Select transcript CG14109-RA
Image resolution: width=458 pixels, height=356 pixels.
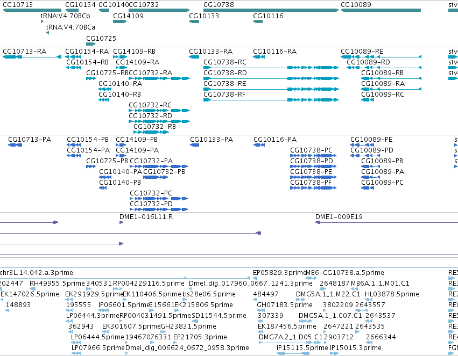click(x=138, y=62)
